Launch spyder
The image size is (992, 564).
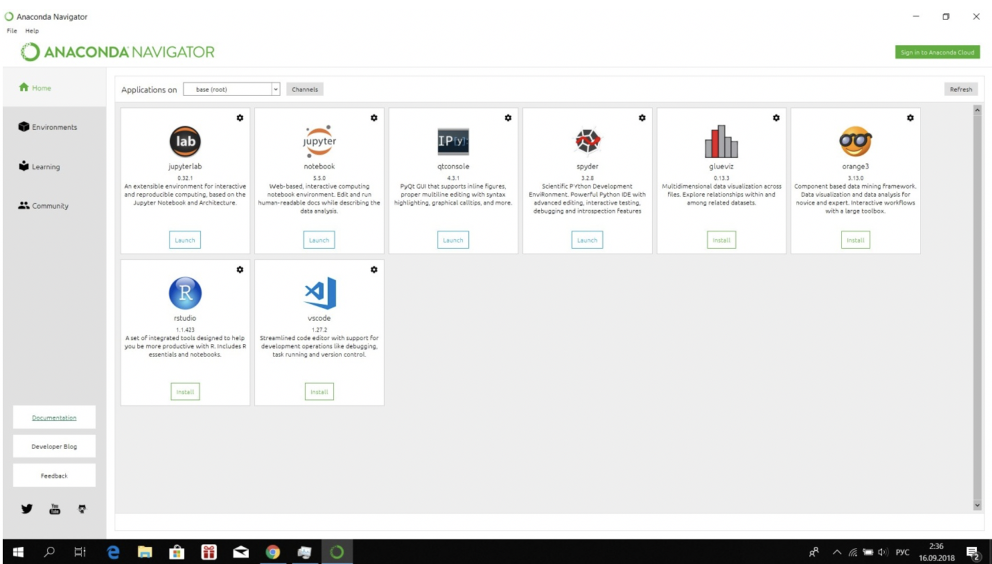pos(587,240)
